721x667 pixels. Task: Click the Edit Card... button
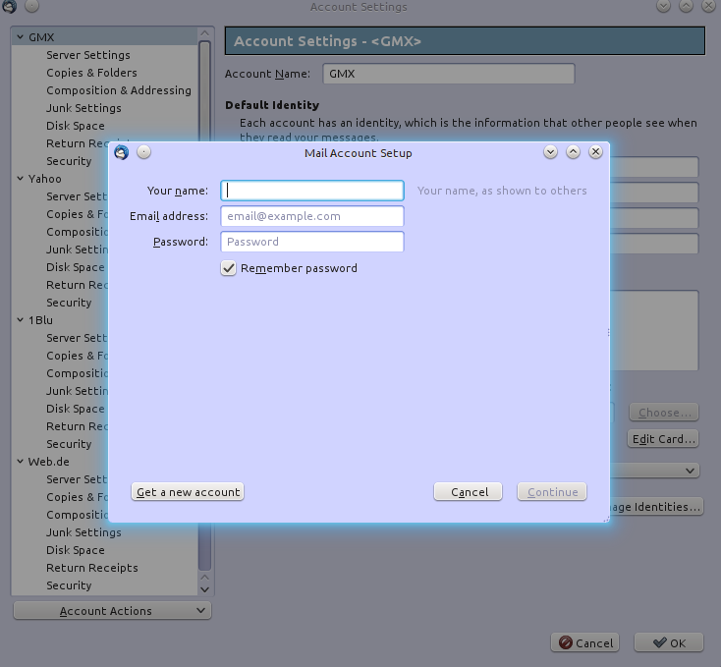[663, 439]
